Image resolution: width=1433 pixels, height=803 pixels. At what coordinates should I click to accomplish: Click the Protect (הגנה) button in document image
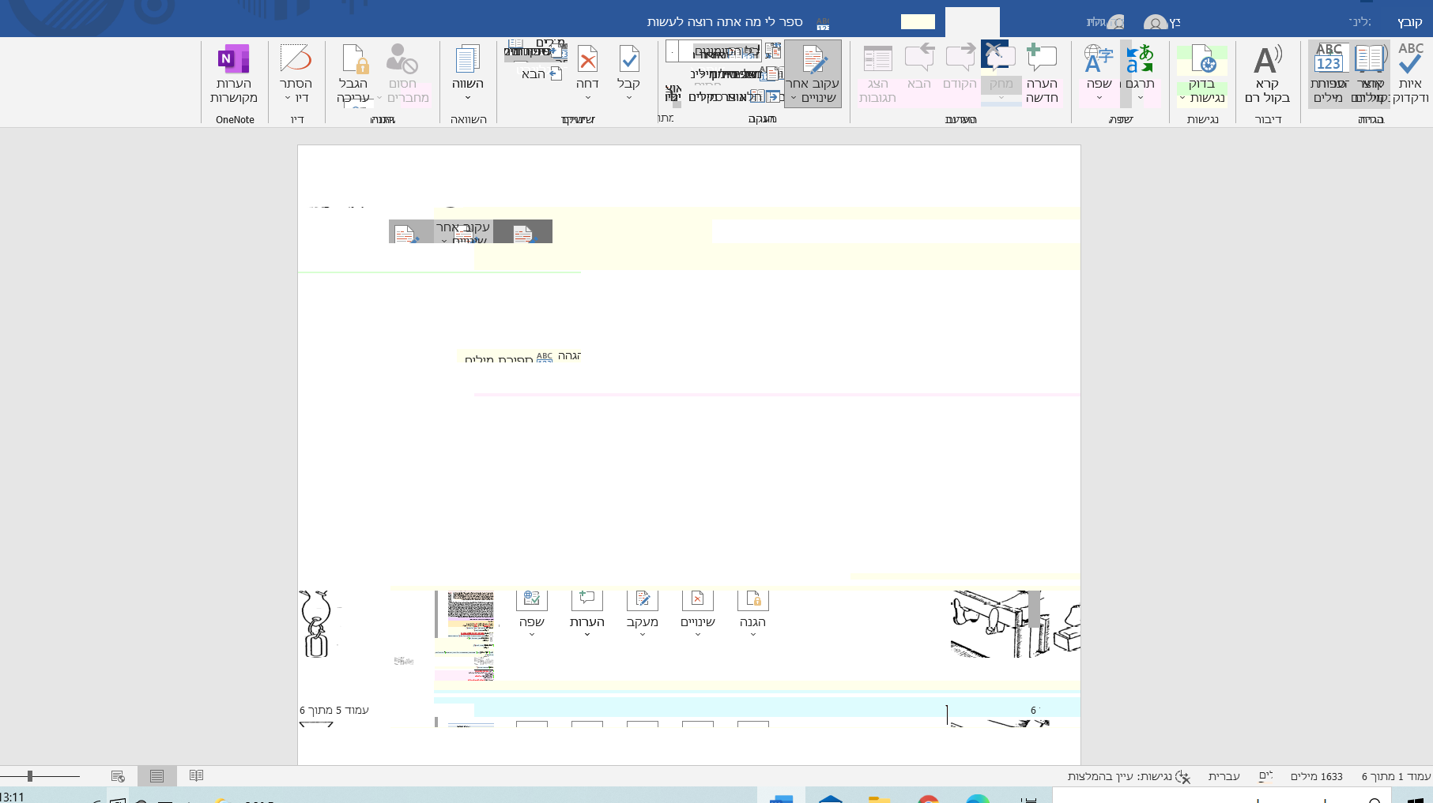click(753, 614)
